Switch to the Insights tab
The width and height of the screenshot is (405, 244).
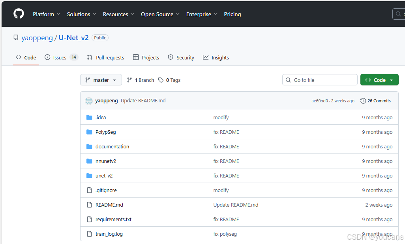[216, 57]
